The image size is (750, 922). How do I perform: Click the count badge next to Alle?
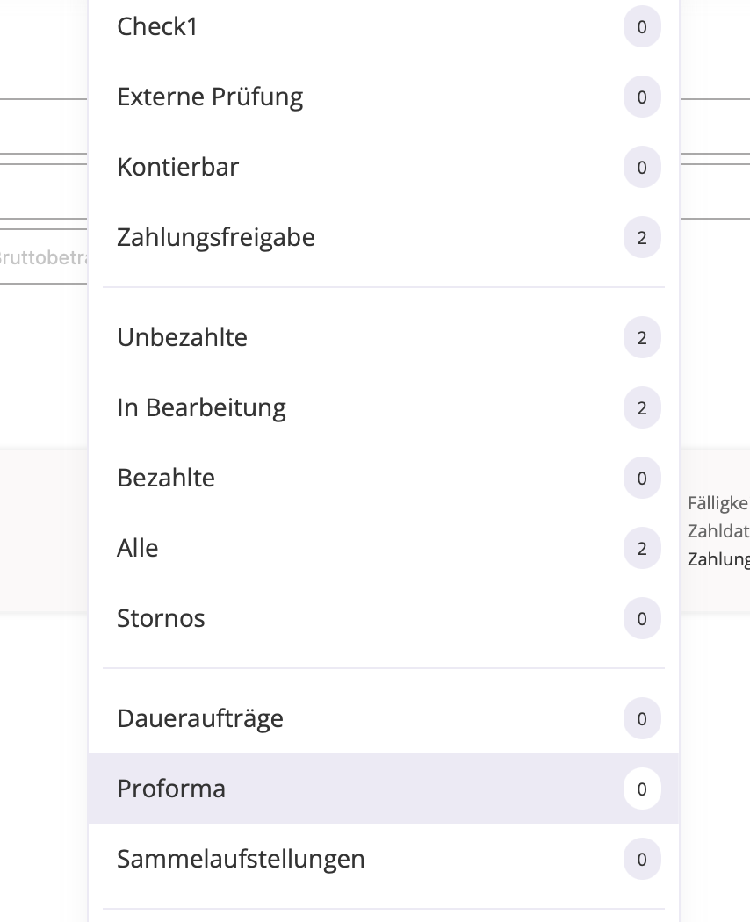point(642,549)
